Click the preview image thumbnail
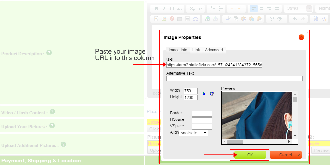Viewport: 330px width, 166px height. click(257, 115)
